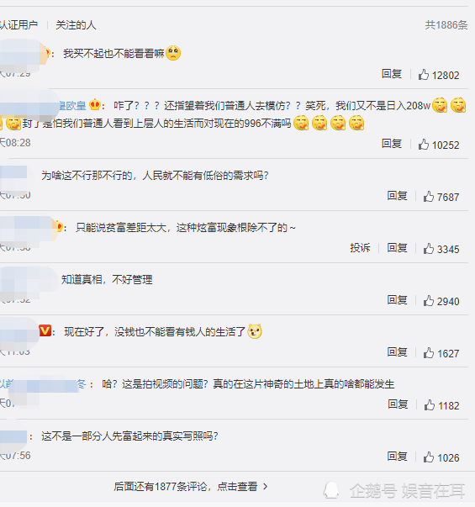Screen dimensions: 475x507
Task: Open the 欧皇 user profile link
Action: pos(71,105)
